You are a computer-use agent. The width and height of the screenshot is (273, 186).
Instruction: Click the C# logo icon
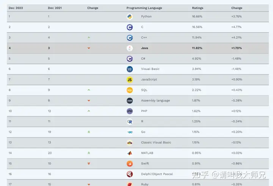pos(130,59)
